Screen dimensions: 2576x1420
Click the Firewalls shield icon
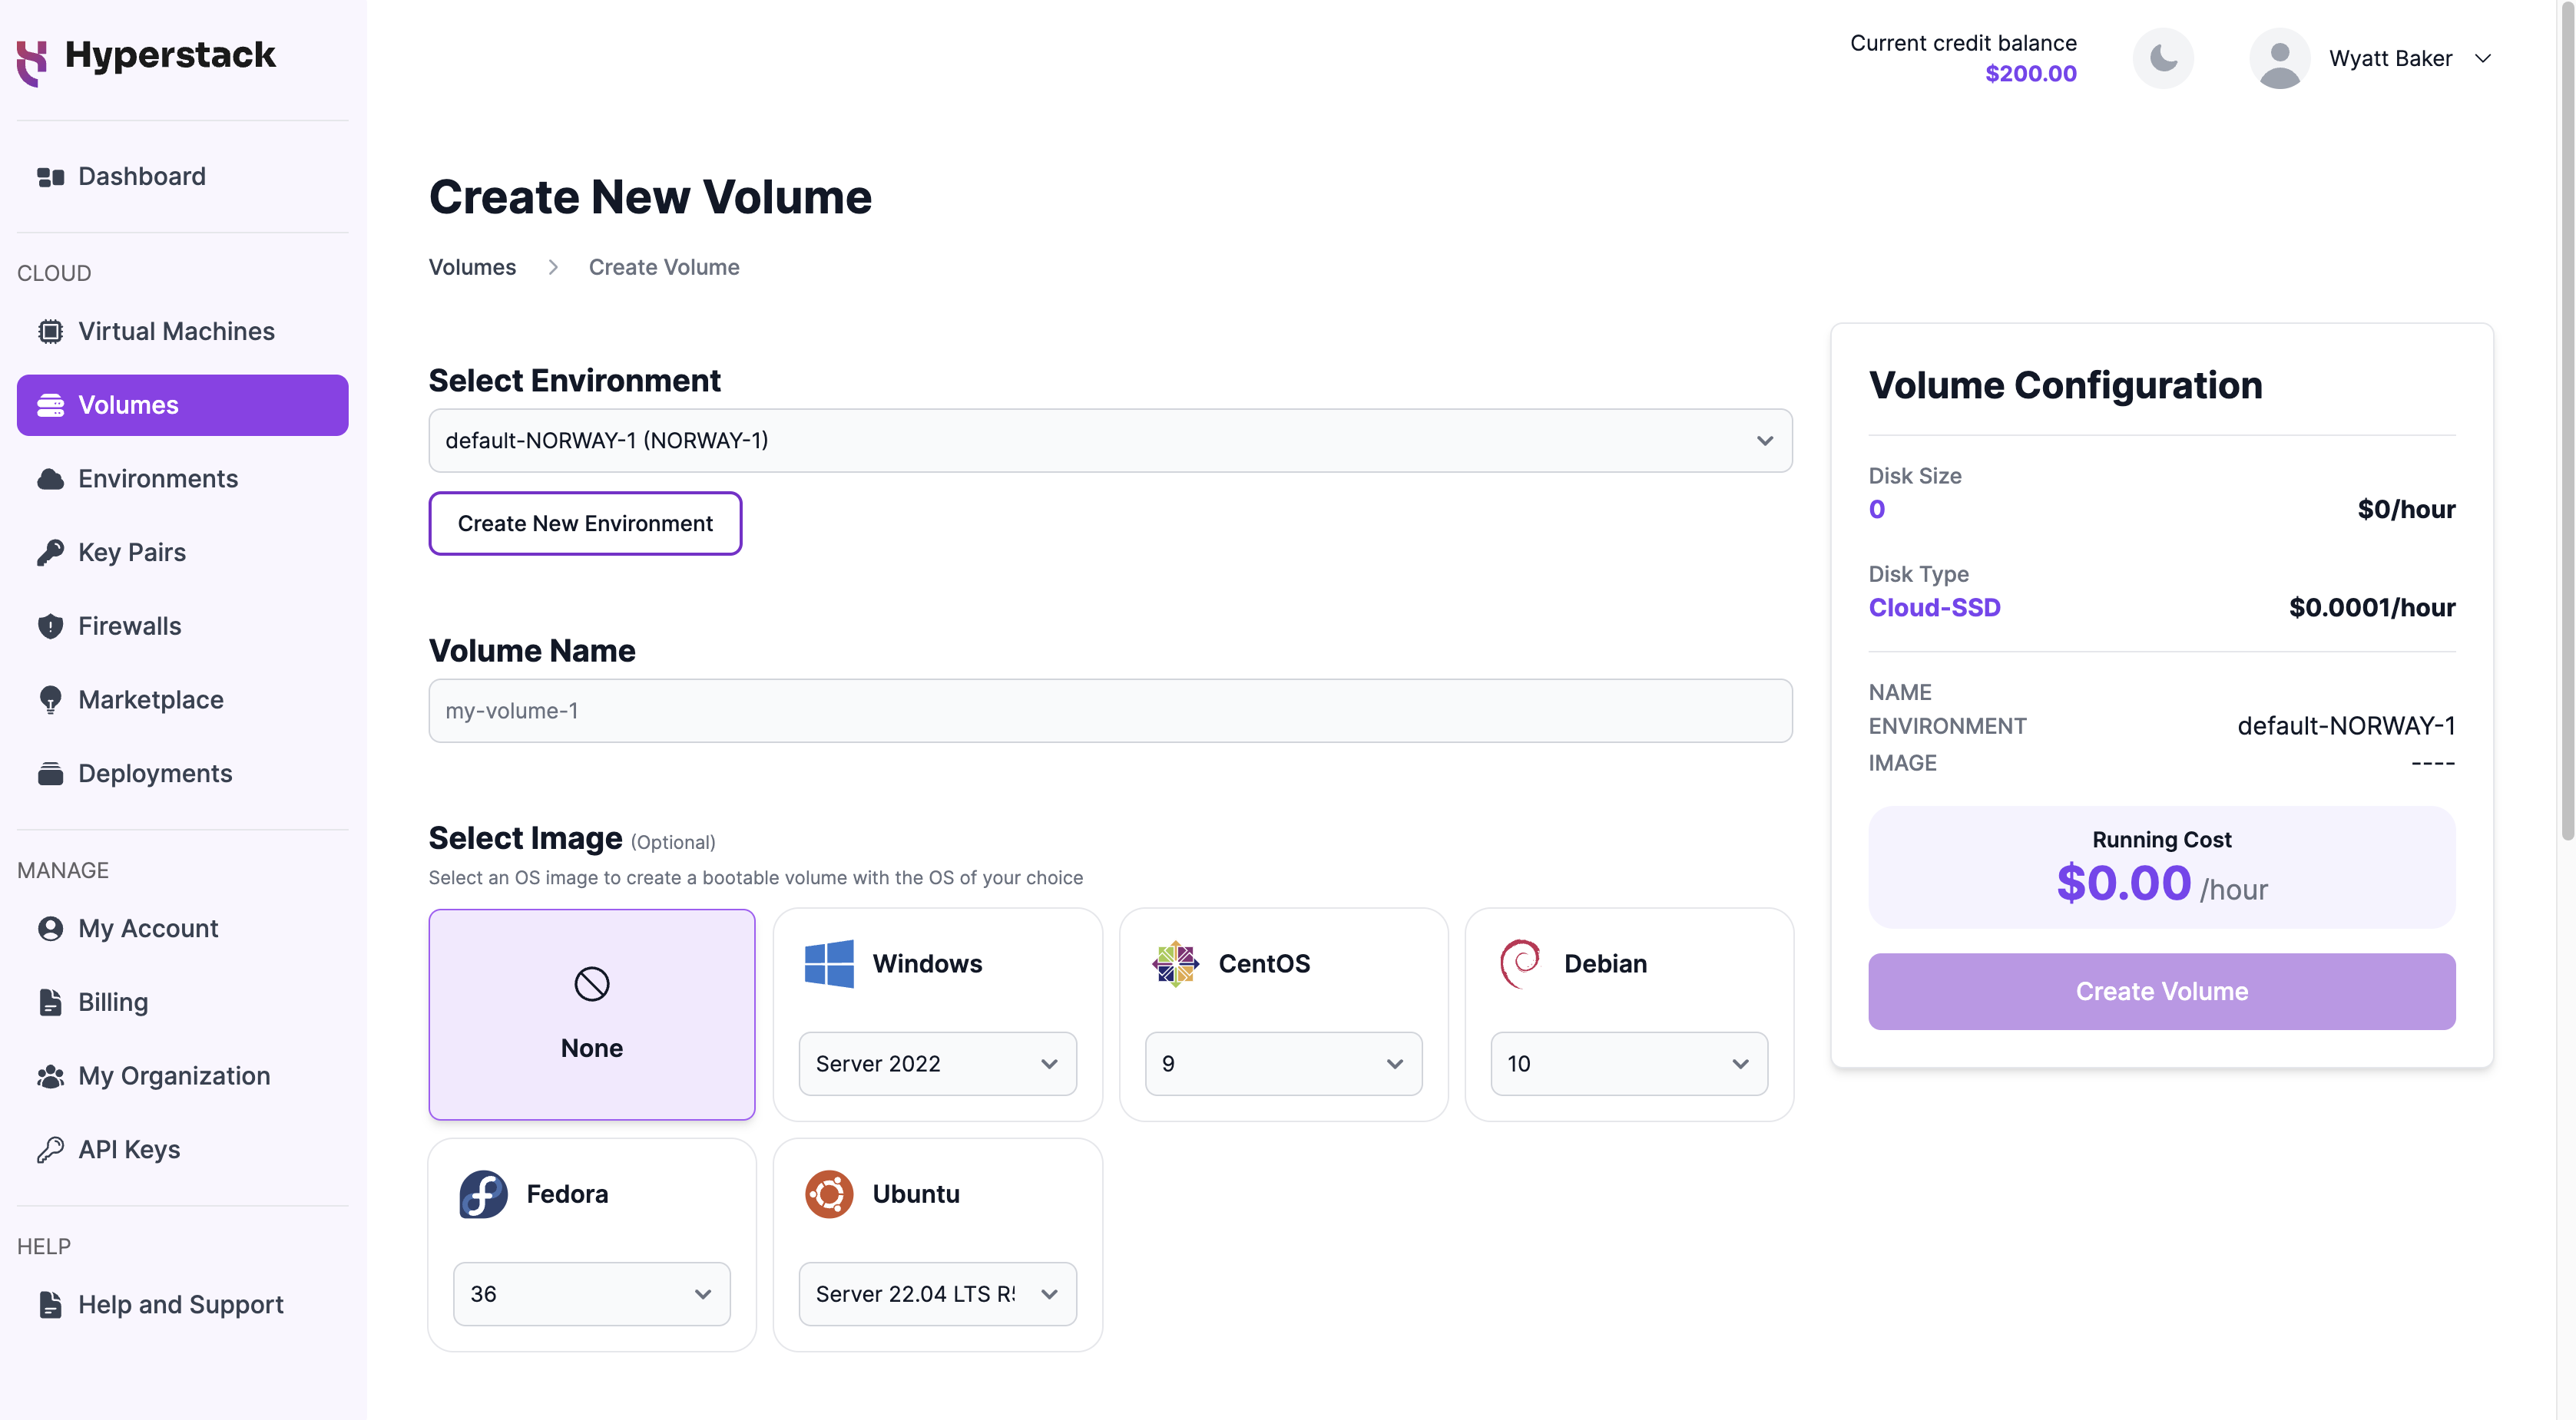(50, 626)
